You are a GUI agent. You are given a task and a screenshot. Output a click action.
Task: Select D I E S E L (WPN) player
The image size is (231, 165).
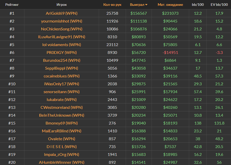pyautogui.click(x=61, y=147)
